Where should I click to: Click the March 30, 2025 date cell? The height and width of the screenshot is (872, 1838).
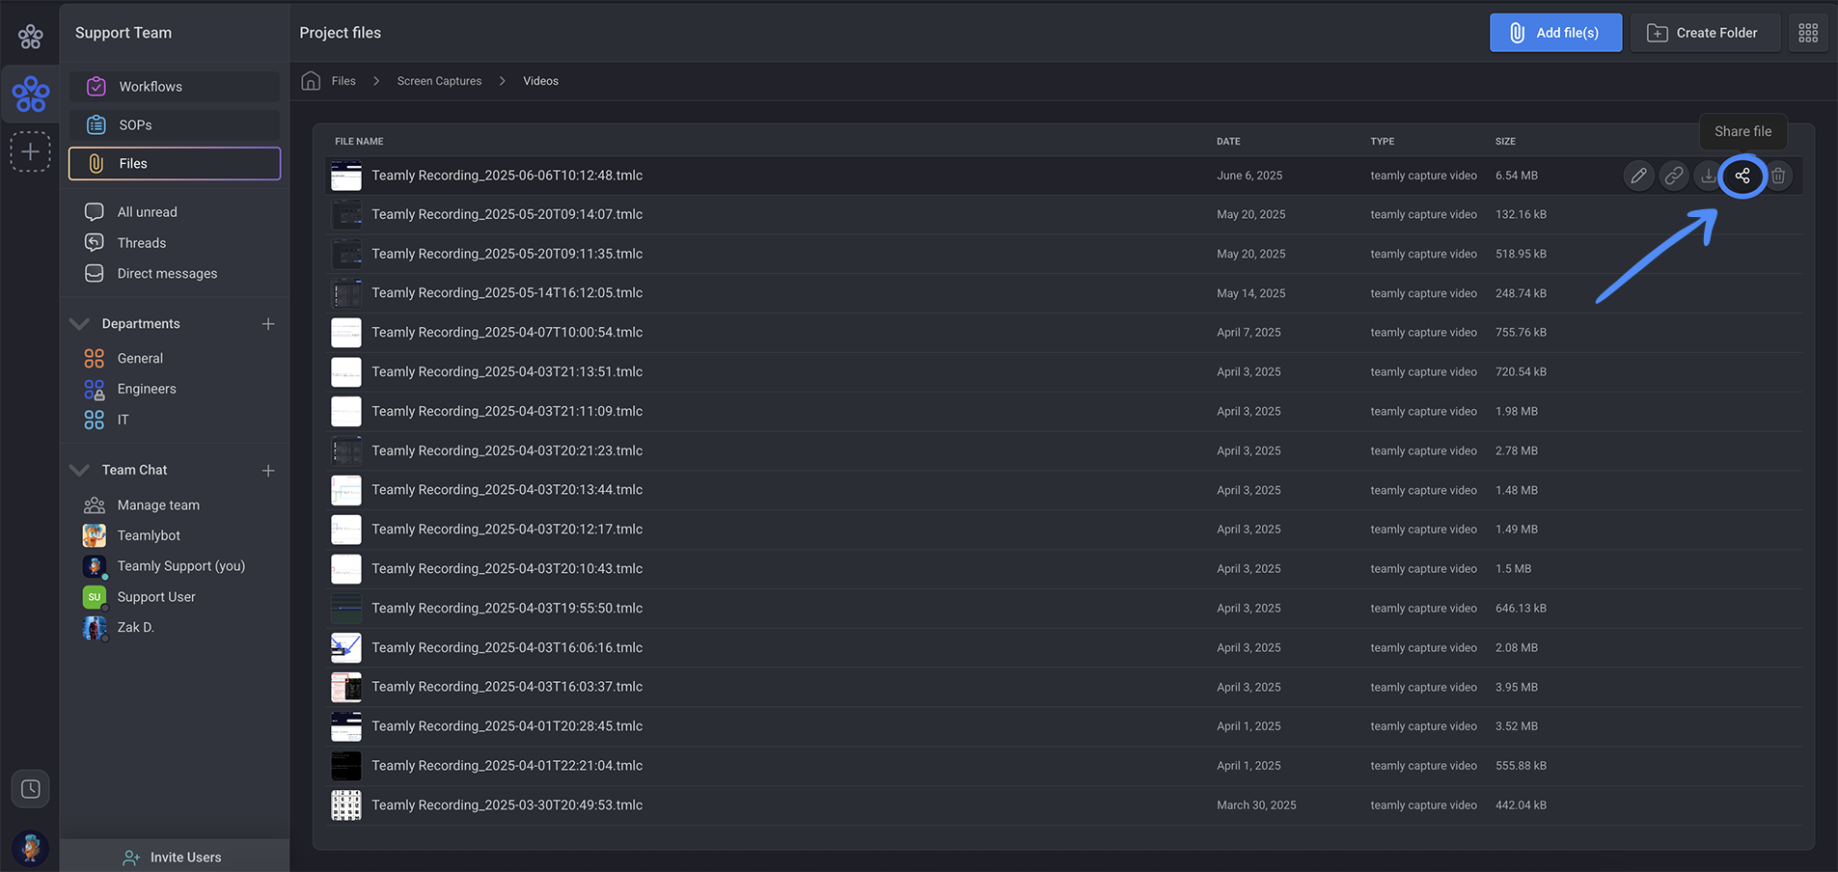pos(1256,805)
